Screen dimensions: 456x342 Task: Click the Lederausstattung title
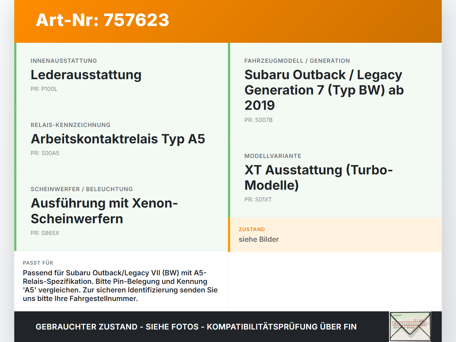click(x=86, y=75)
